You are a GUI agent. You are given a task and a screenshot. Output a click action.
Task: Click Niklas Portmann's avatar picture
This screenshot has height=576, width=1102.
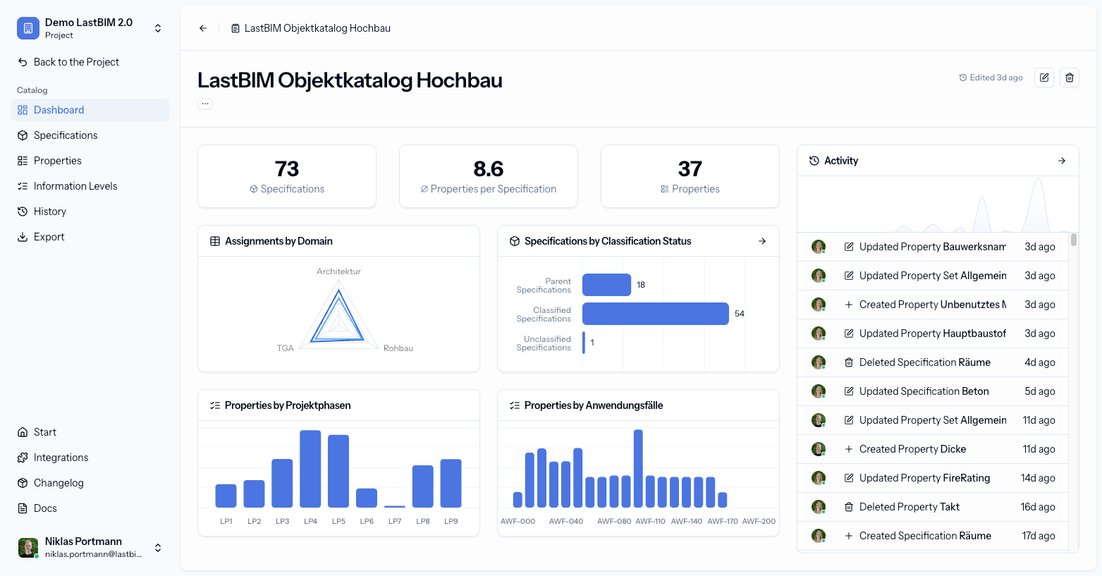(x=28, y=548)
